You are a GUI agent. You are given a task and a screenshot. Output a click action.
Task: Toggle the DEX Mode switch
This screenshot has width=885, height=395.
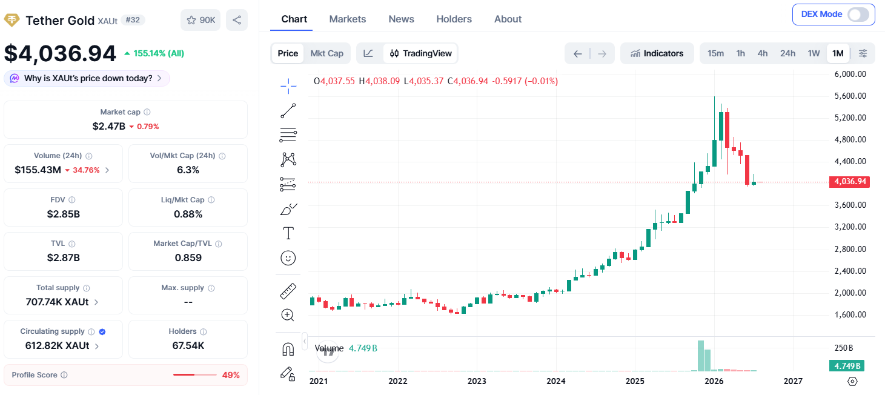[x=858, y=15]
